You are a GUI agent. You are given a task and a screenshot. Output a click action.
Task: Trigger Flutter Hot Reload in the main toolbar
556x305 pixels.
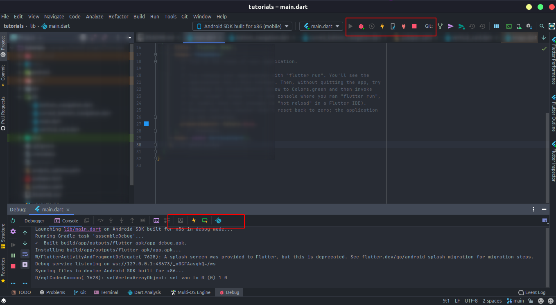click(382, 26)
